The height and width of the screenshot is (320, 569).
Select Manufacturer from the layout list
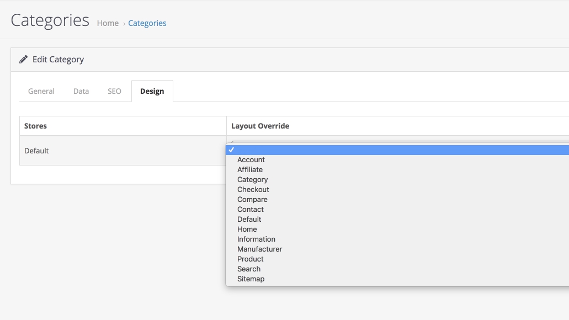[259, 249]
